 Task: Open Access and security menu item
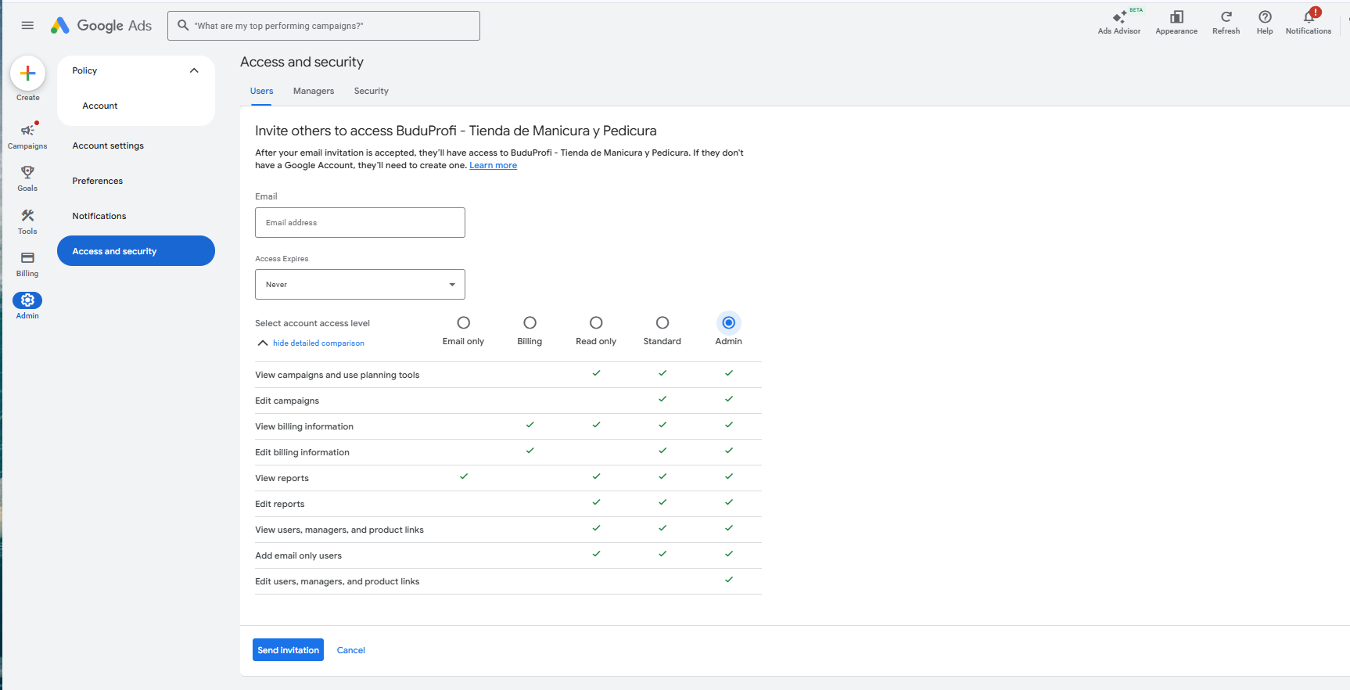(x=136, y=251)
